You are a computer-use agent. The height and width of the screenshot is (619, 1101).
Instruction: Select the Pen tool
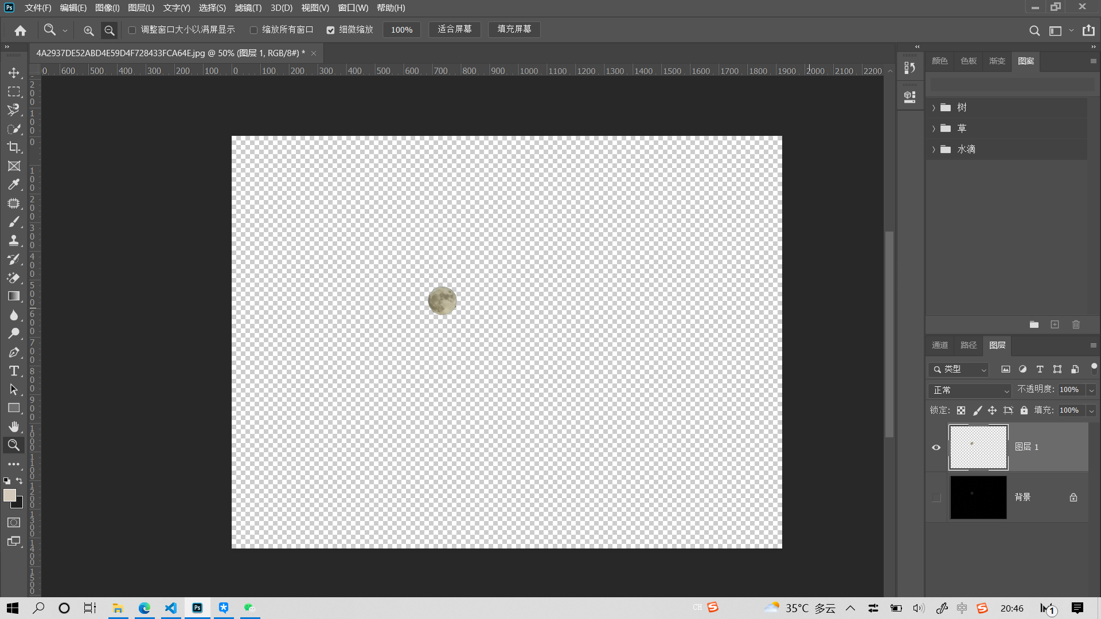(x=14, y=352)
